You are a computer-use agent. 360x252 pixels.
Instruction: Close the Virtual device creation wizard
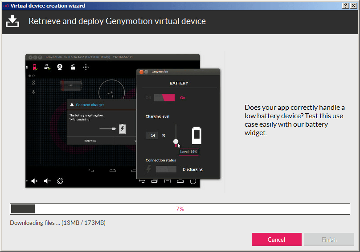click(354, 6)
